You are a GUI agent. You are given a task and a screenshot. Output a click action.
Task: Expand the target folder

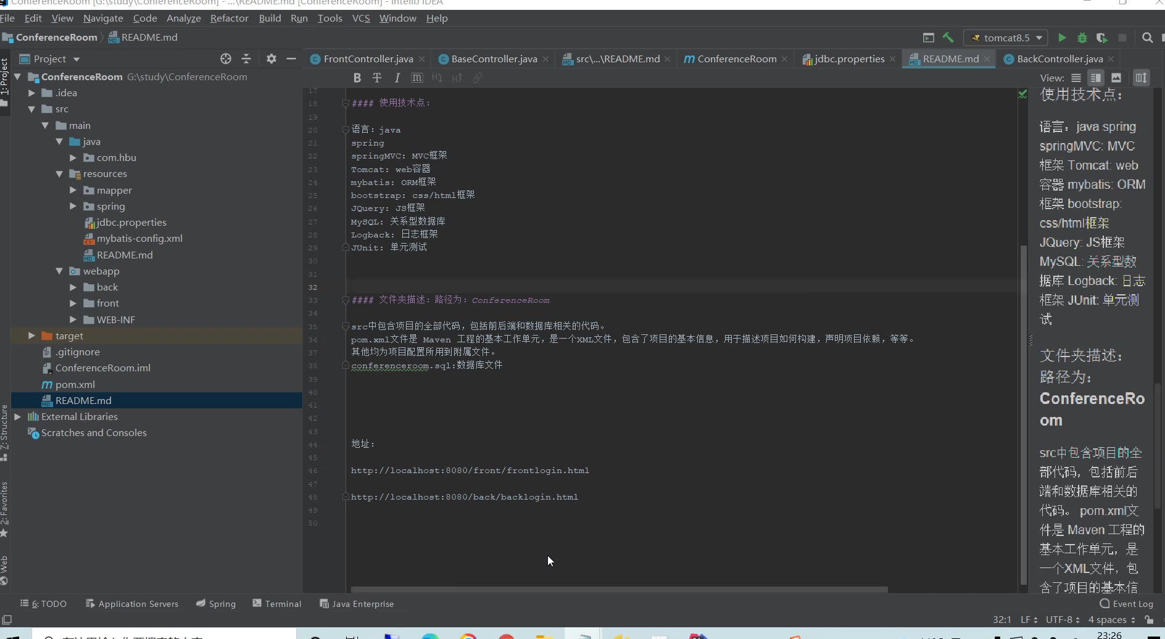31,336
